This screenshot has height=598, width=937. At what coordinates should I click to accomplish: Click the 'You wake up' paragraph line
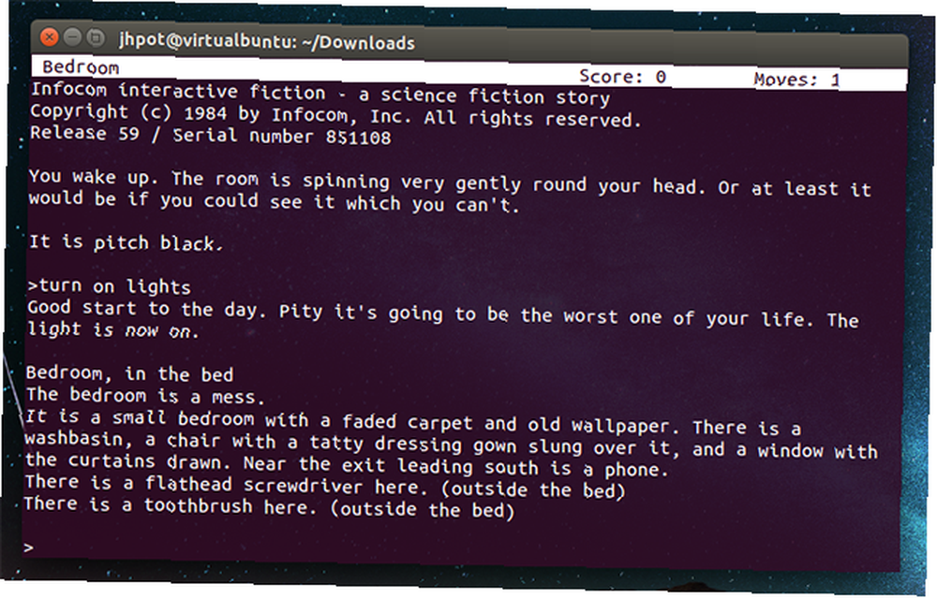click(x=451, y=182)
